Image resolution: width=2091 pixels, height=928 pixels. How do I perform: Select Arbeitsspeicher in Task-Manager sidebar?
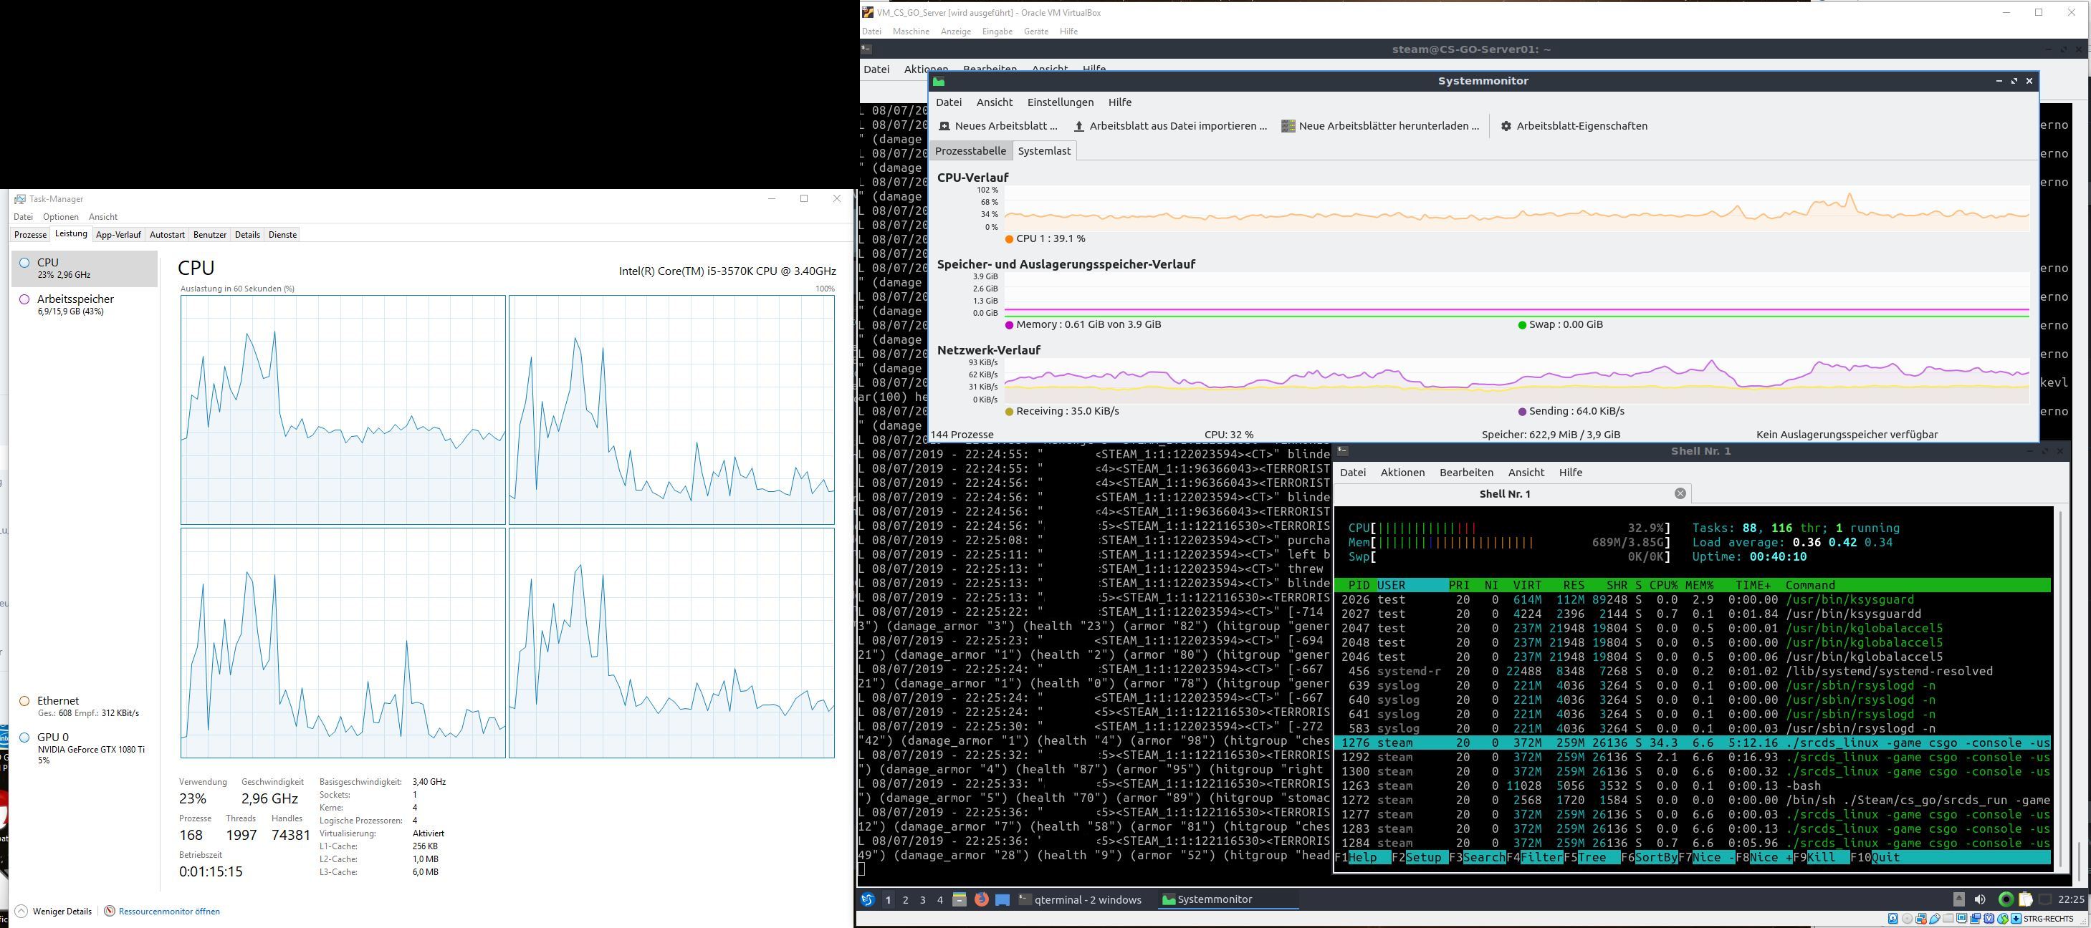(75, 304)
